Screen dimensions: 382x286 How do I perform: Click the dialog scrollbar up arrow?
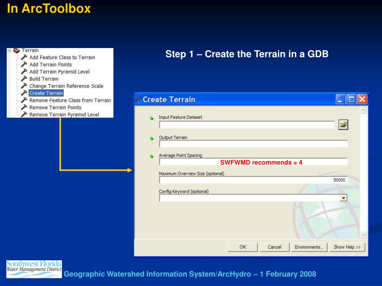tap(363, 110)
